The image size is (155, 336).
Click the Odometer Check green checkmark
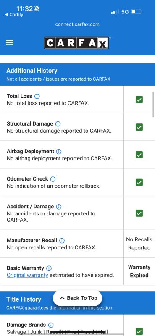pos(139,182)
